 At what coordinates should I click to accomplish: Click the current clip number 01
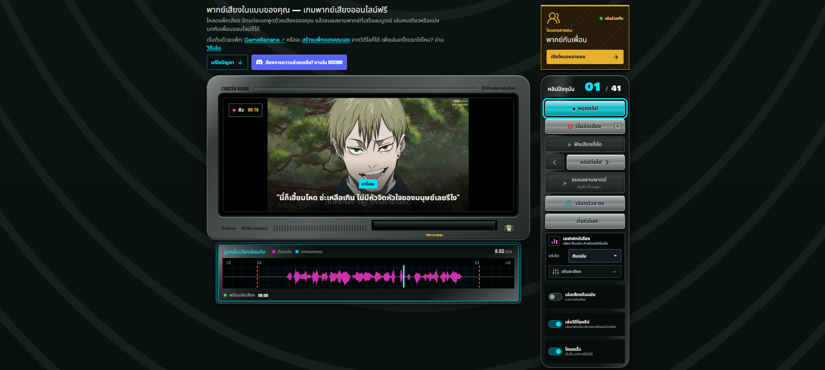(593, 87)
